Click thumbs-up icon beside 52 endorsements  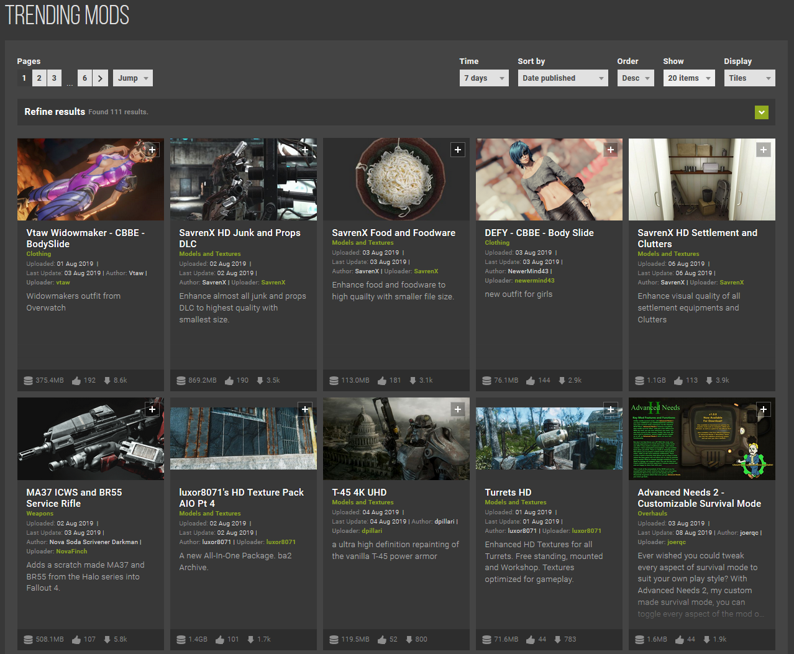pyautogui.click(x=382, y=639)
